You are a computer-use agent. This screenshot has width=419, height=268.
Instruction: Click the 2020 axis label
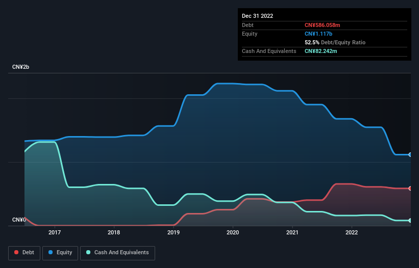tap(233, 232)
